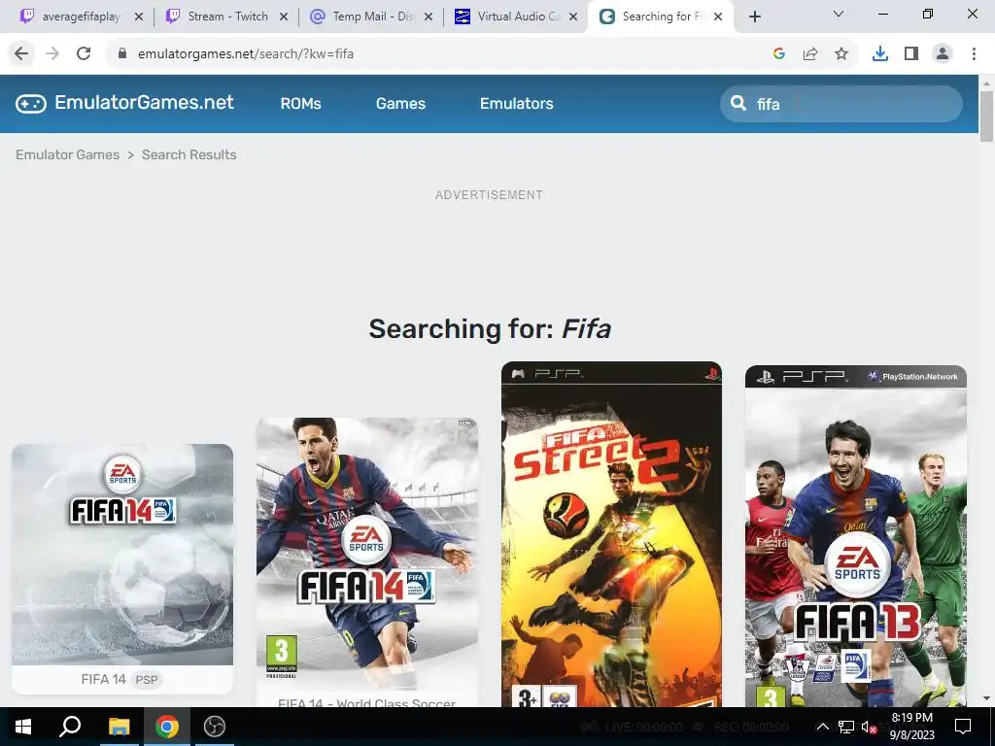Close the Temp Mail tab
Screen dimensions: 995x746
point(429,17)
